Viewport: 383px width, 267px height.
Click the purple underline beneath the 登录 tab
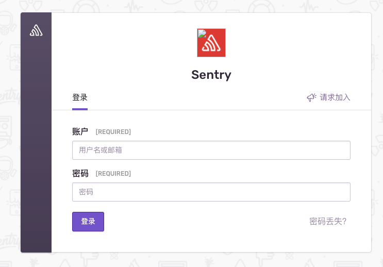[80, 109]
